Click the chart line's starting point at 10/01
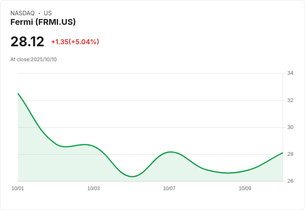 [x=18, y=93]
